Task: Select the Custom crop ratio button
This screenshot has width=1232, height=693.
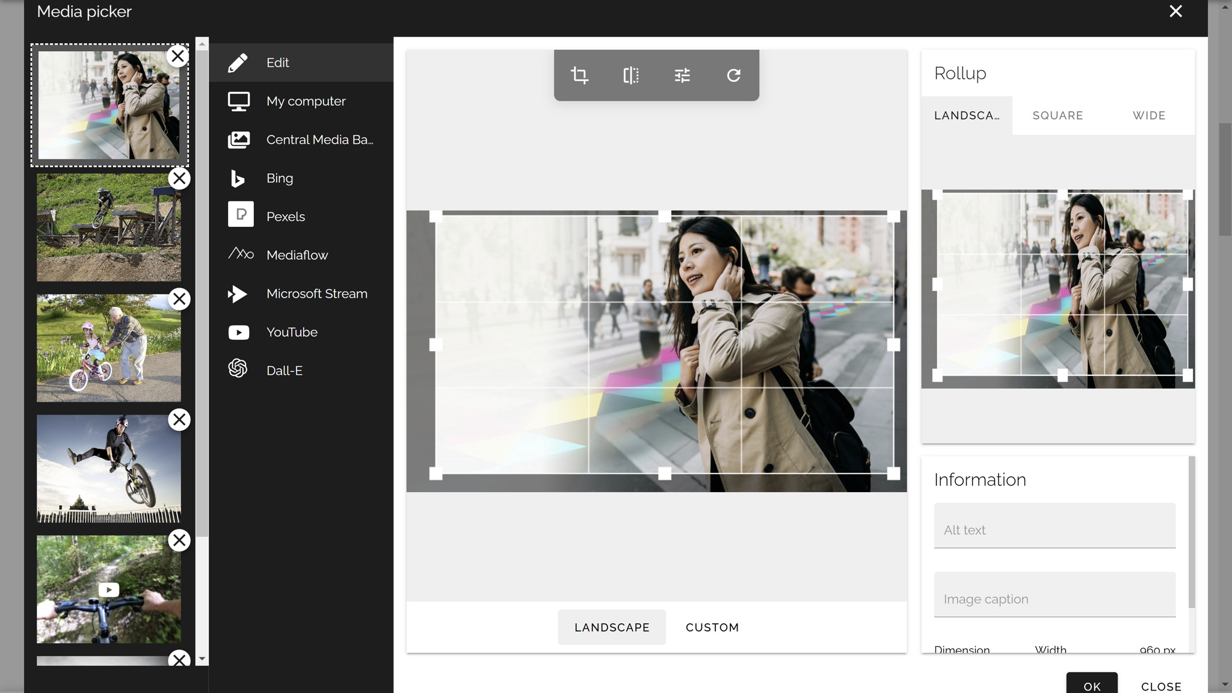Action: coord(712,627)
